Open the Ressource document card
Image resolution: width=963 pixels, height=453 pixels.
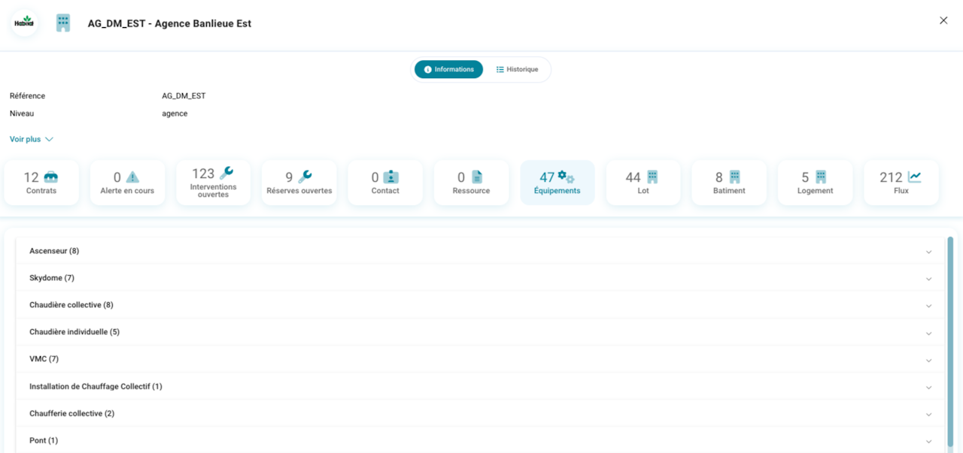[471, 183]
